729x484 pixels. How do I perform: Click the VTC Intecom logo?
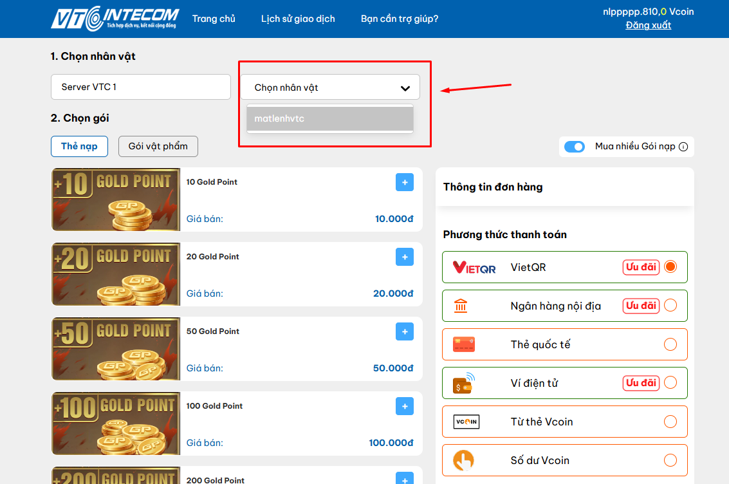[115, 19]
